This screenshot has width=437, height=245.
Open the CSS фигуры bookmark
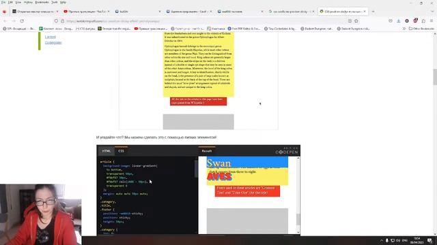[x=85, y=29]
